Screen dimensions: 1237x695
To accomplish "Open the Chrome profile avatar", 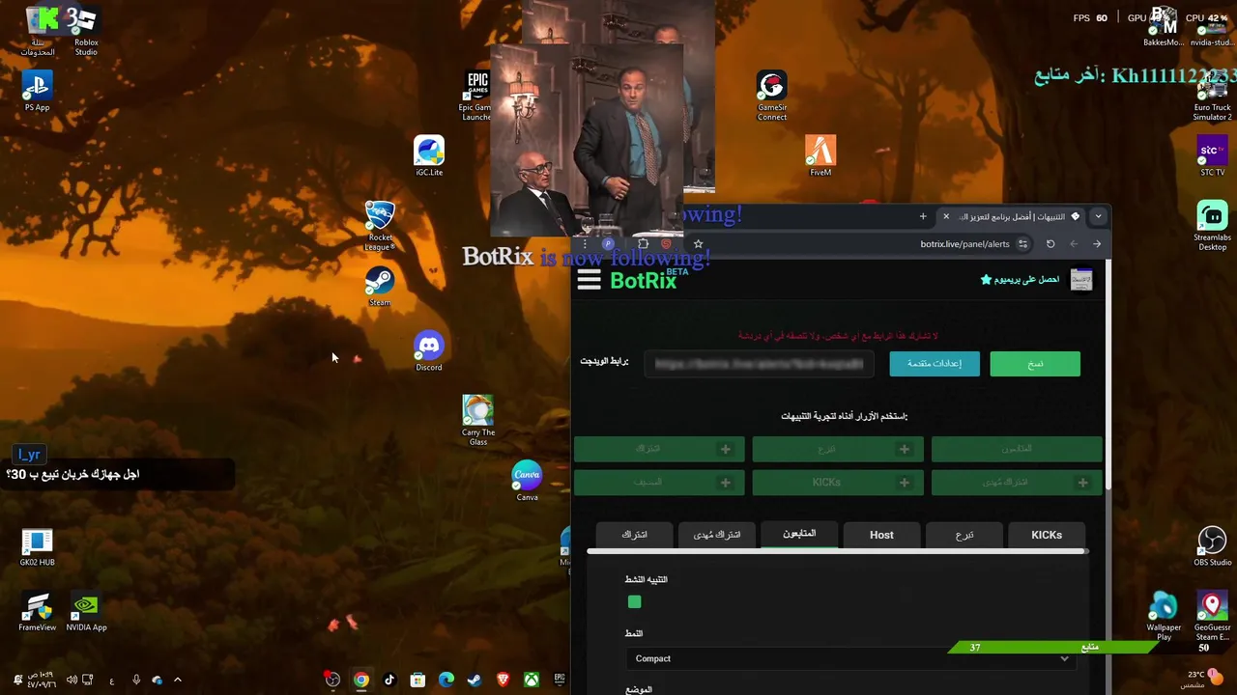I will [x=608, y=244].
